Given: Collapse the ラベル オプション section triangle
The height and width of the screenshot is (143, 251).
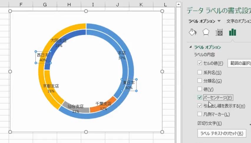Looking at the screenshot, I should point(191,47).
